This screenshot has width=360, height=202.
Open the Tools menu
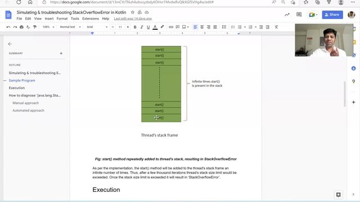tap(75, 19)
